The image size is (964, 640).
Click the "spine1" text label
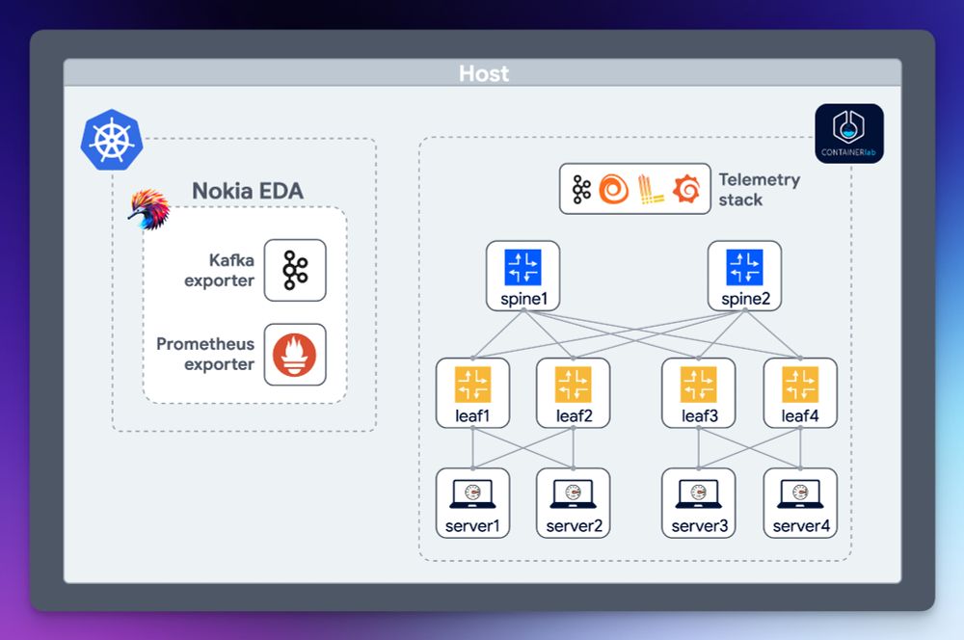coord(523,299)
